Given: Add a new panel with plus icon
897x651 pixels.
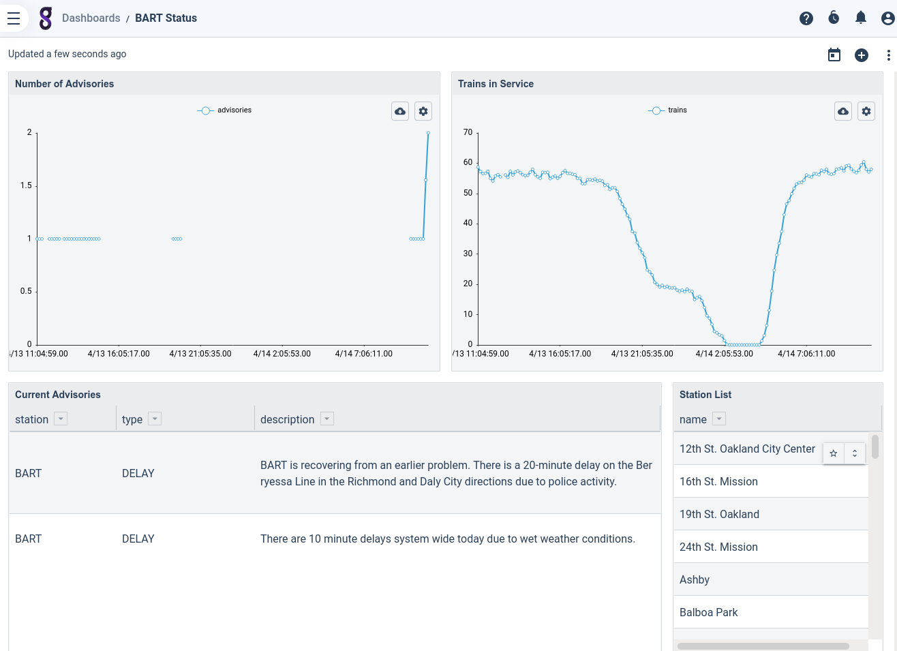Looking at the screenshot, I should pos(862,55).
